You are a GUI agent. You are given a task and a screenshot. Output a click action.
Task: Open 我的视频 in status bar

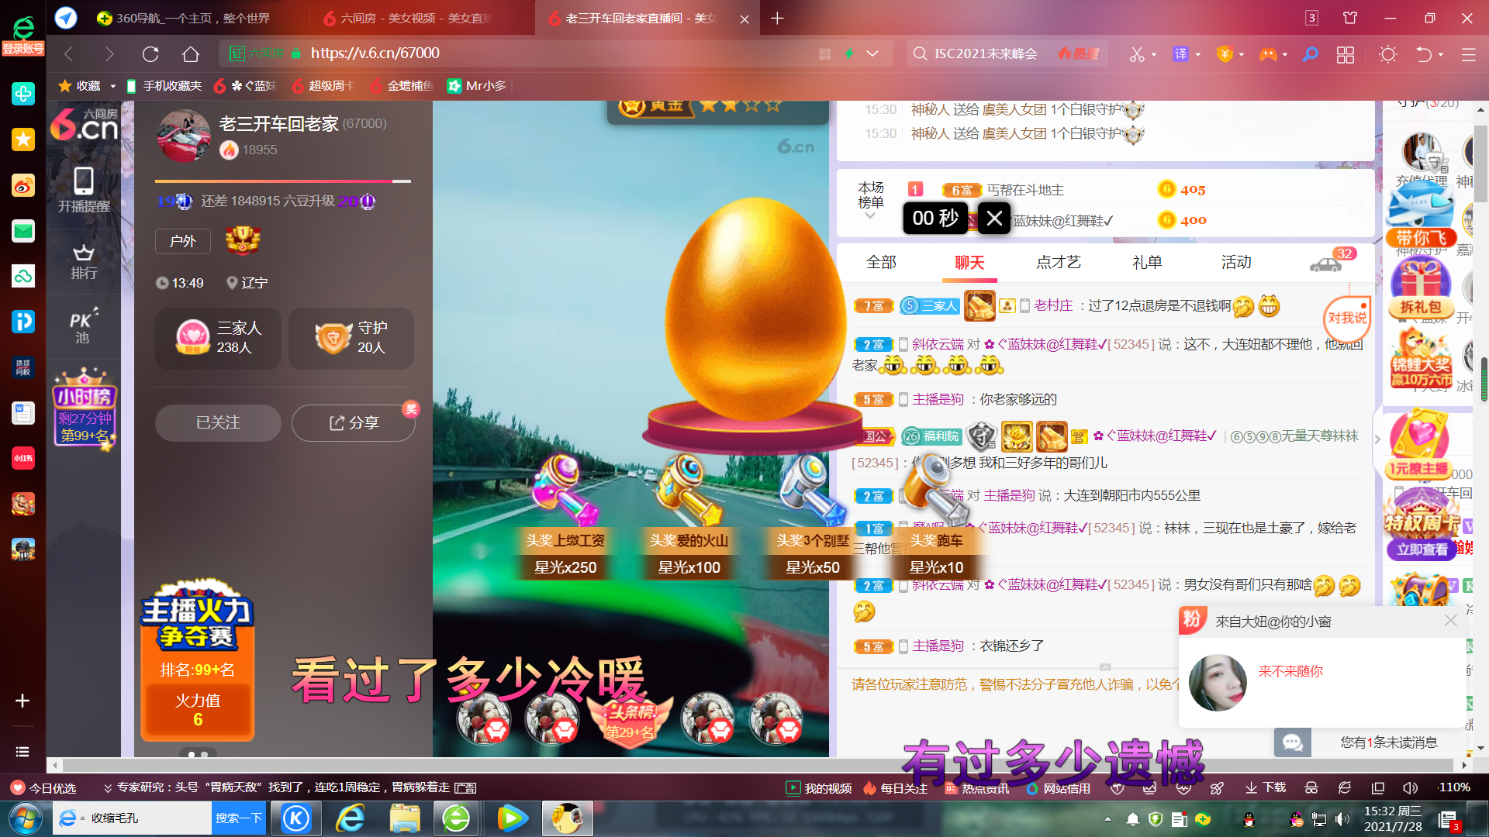(819, 788)
